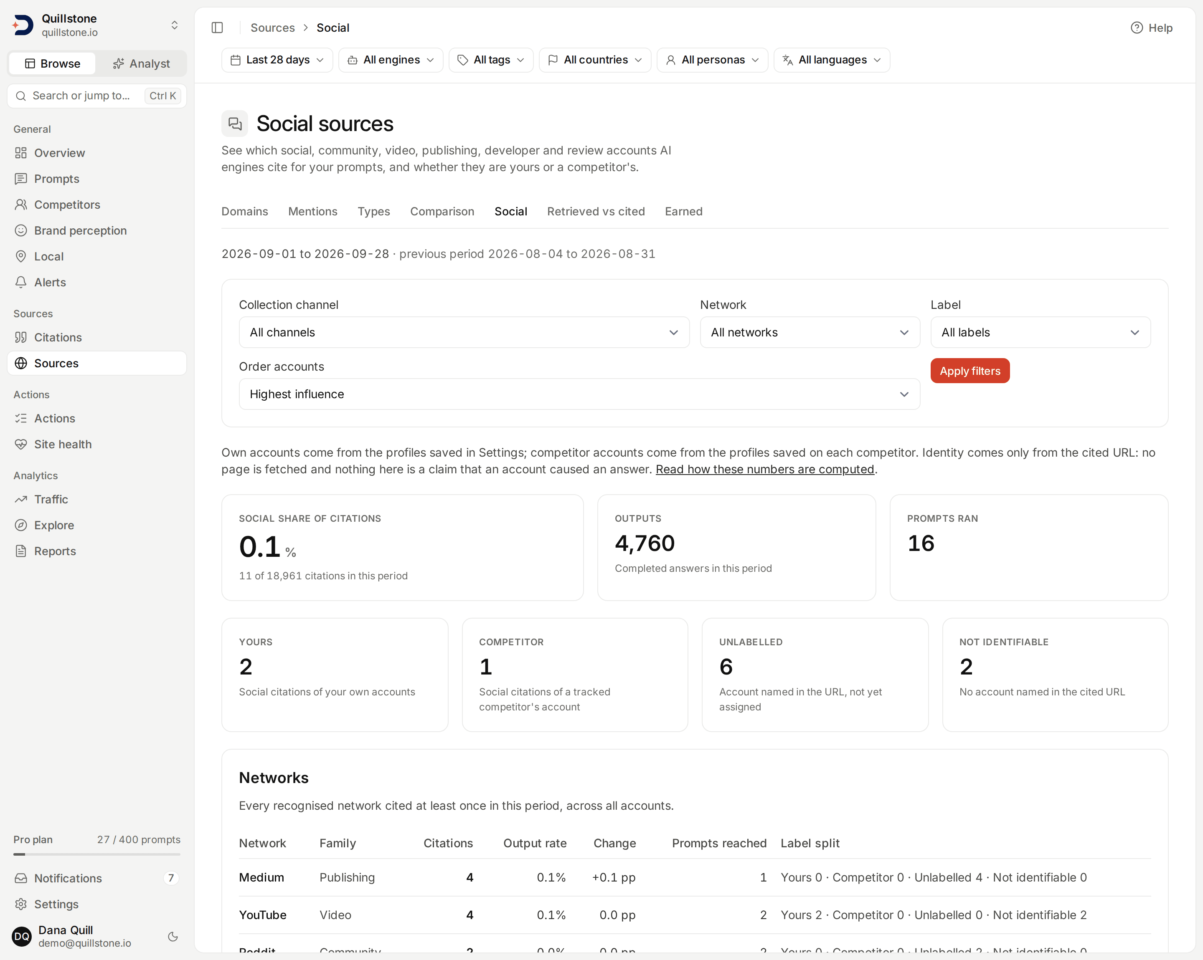
Task: Open 'Read how these numbers are computed' link
Action: click(x=764, y=470)
